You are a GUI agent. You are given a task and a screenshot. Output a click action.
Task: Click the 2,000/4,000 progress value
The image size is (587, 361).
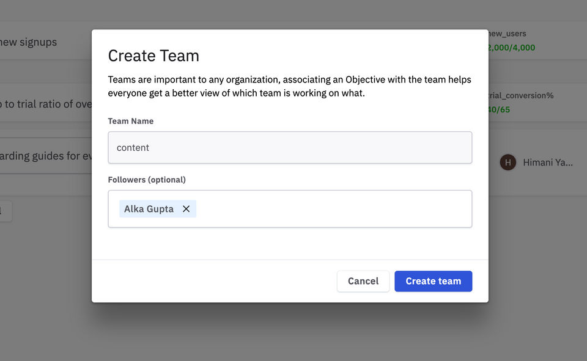pos(511,48)
